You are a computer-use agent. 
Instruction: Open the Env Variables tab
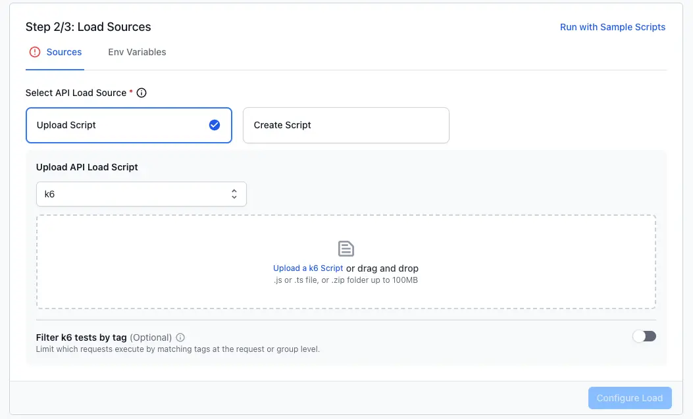click(x=137, y=52)
